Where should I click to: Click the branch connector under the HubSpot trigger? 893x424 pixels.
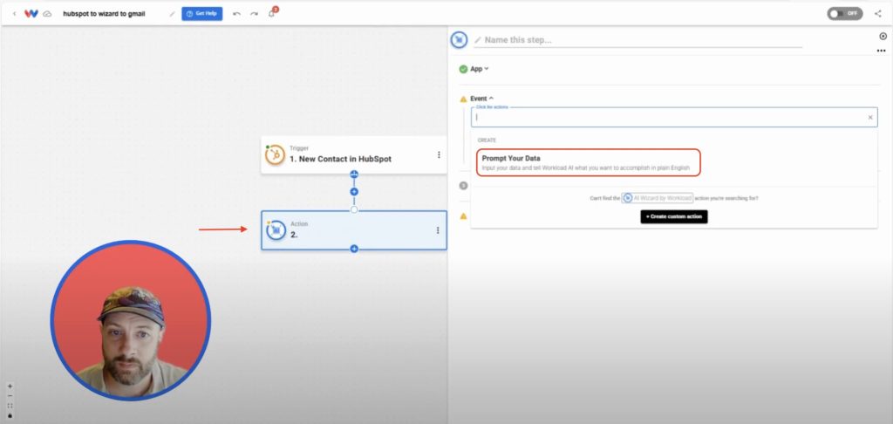coord(354,174)
